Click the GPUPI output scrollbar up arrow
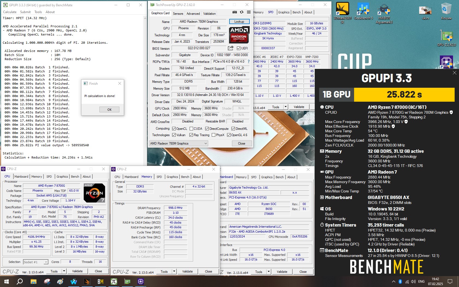459x287 pixels. pos(145,18)
